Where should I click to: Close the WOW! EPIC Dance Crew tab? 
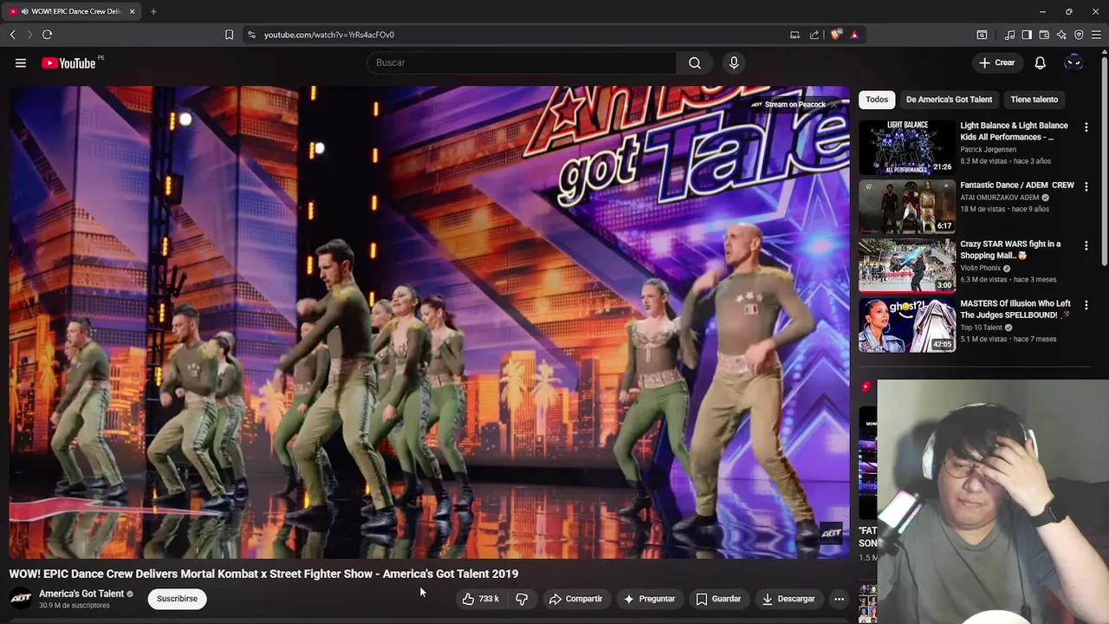pos(133,11)
